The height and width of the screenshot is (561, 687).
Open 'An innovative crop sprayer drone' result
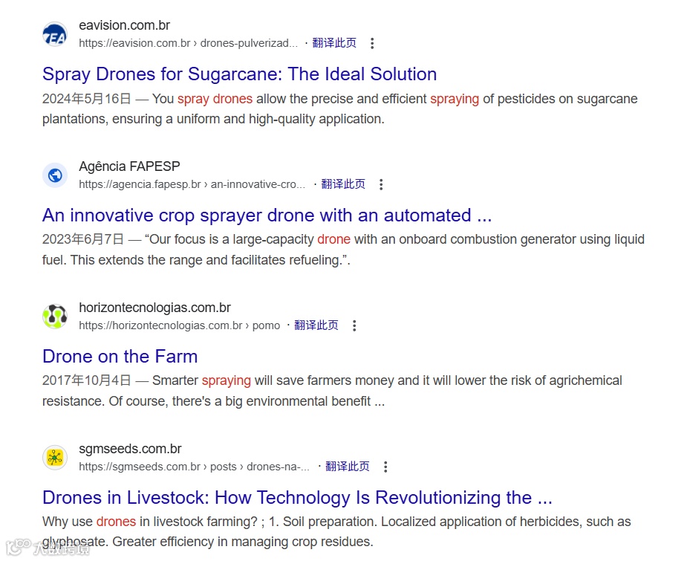(267, 215)
